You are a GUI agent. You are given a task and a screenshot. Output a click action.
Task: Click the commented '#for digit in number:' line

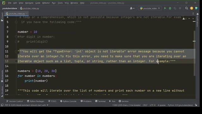click(36, 37)
